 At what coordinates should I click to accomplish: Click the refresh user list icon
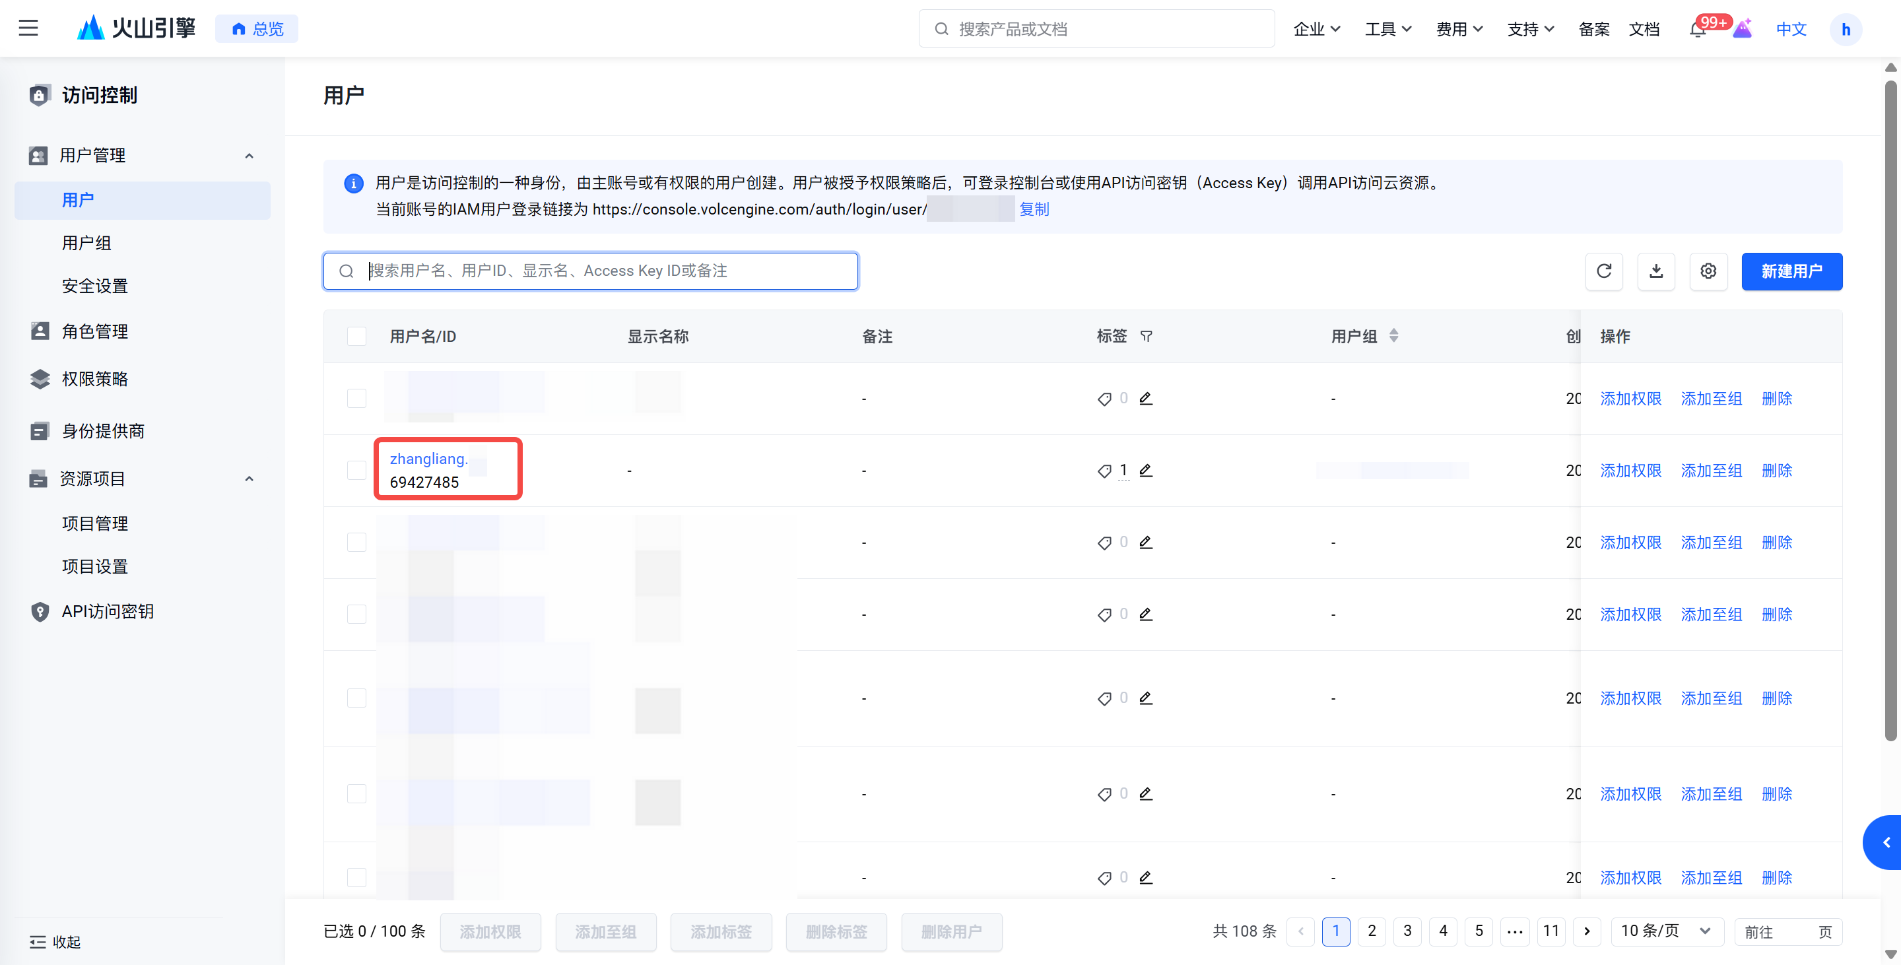[x=1603, y=271]
